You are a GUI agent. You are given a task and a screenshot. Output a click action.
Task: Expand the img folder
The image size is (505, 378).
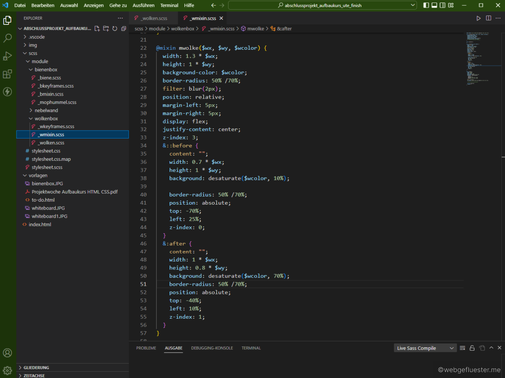33,45
